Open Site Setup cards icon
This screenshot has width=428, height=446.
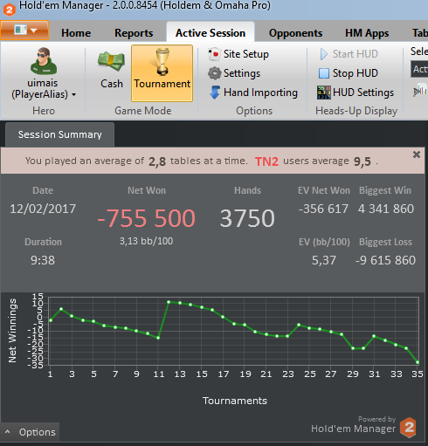tap(214, 54)
